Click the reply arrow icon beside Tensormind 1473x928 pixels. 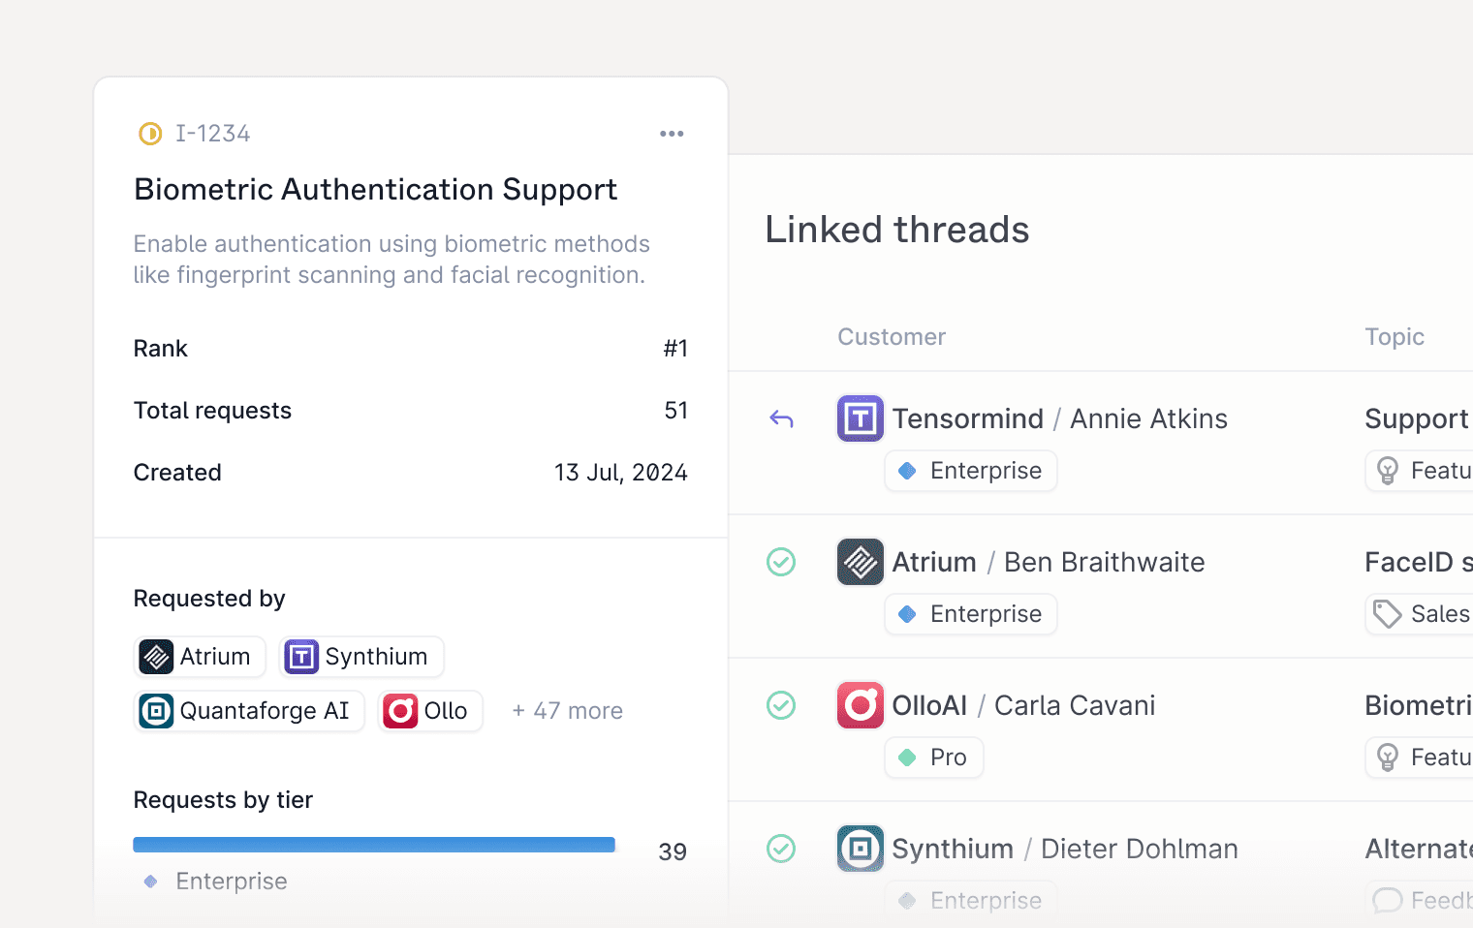click(x=781, y=418)
